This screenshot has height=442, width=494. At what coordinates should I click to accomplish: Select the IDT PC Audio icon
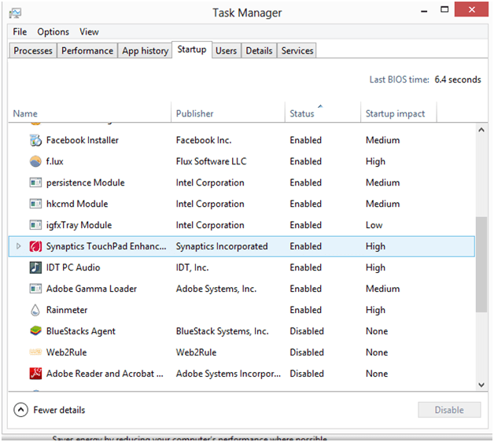35,268
